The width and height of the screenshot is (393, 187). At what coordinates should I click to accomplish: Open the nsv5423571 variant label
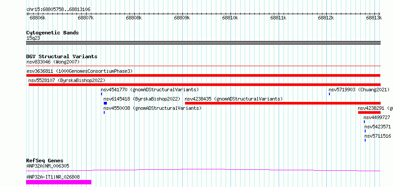(x=378, y=127)
